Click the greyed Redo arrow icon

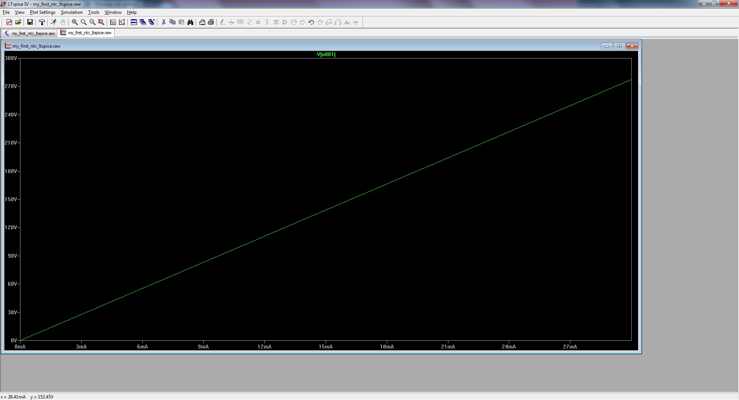320,22
